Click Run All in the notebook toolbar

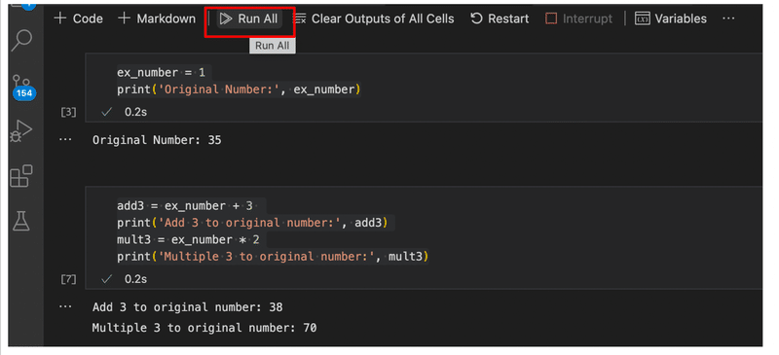[249, 18]
